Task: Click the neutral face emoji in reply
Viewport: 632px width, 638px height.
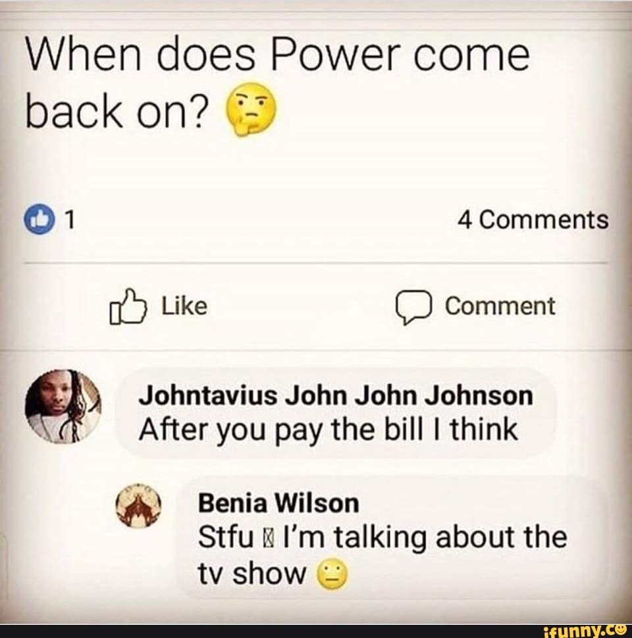Action: coord(332,576)
